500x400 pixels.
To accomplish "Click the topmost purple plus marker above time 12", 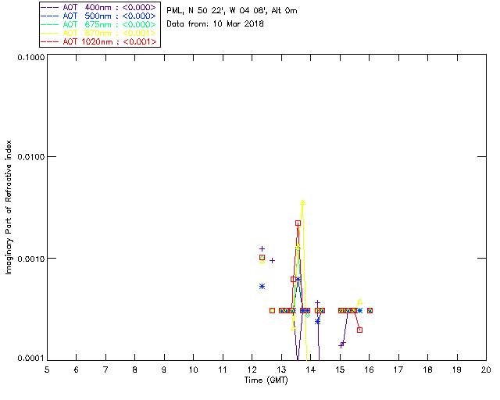I will coord(262,248).
